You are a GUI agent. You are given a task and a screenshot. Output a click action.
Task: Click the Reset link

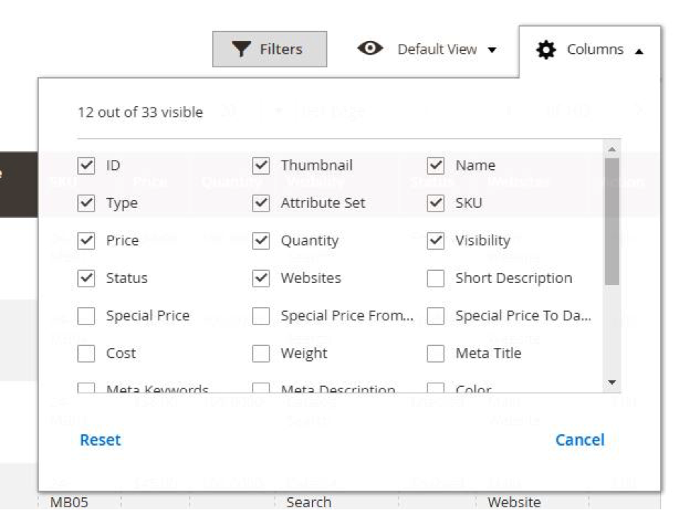point(100,440)
